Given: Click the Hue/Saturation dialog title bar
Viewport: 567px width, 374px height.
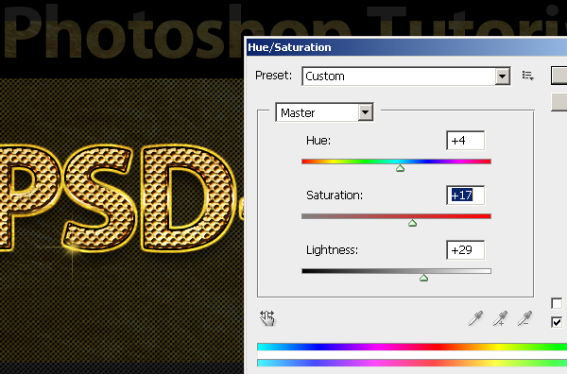Looking at the screenshot, I should point(406,47).
